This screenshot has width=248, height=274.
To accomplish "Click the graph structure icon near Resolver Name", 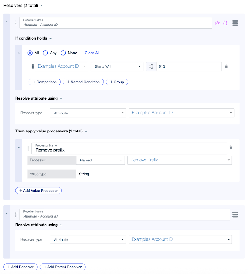I will click(x=218, y=23).
